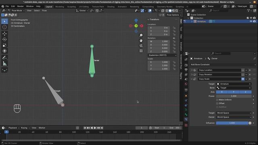The height and width of the screenshot is (145, 258).
Task: Open the Bone properties tab icon
Action: pos(186,114)
